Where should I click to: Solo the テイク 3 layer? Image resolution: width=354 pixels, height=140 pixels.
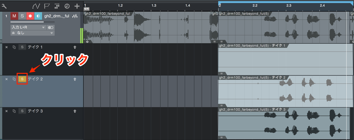point(22,111)
